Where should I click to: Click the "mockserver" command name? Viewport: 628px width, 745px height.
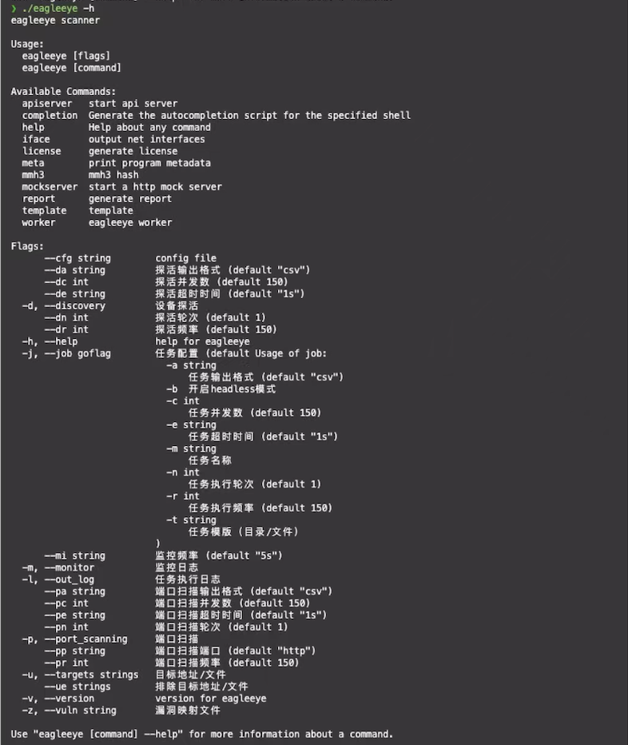pyautogui.click(x=50, y=187)
